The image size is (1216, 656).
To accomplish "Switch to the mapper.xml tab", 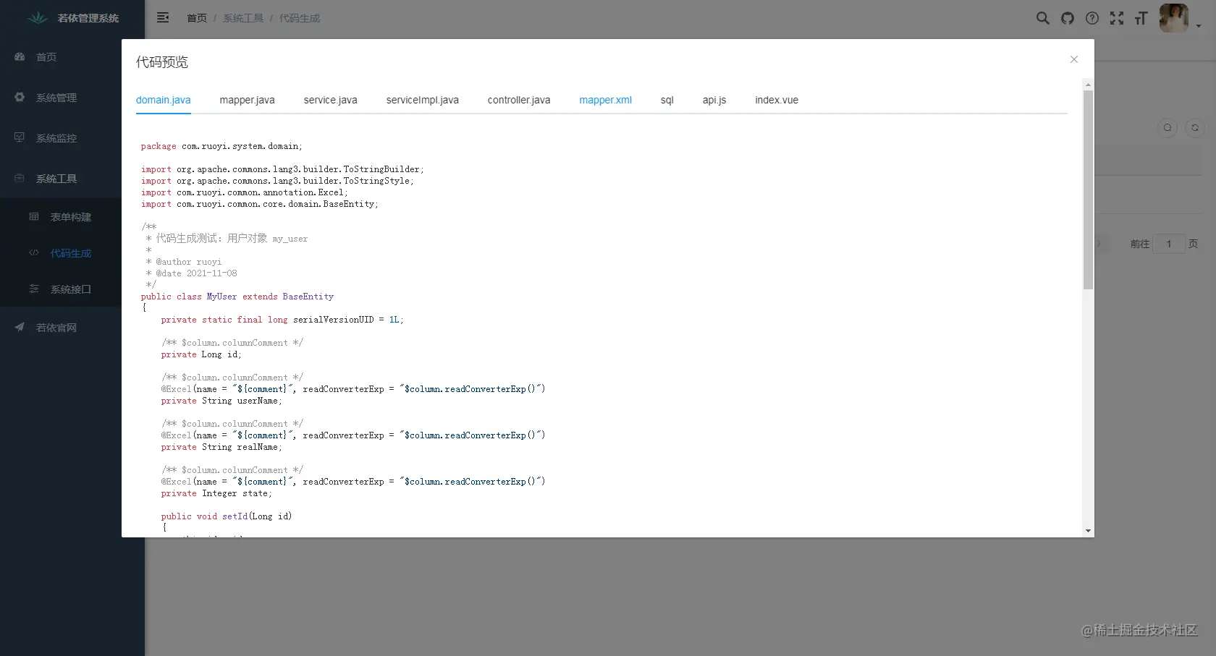I will pos(606,100).
